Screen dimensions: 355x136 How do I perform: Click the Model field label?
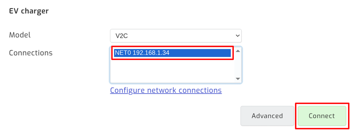[20, 35]
